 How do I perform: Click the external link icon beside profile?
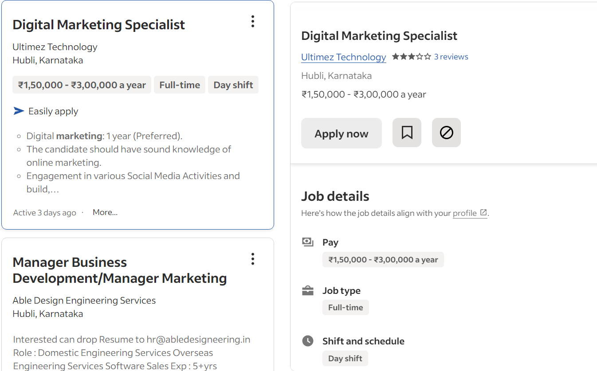(x=483, y=213)
